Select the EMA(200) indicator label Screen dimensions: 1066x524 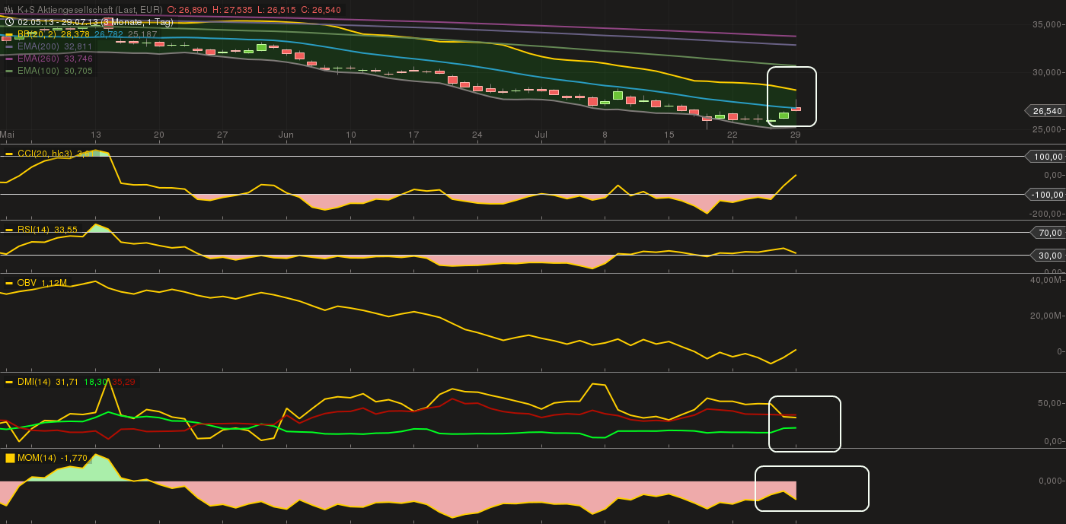tap(38, 46)
